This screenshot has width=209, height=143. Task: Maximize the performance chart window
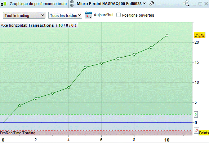coord(200,4)
